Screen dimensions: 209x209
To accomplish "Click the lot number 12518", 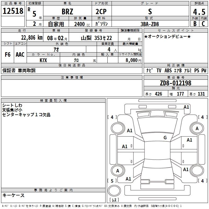I will point(13,11).
